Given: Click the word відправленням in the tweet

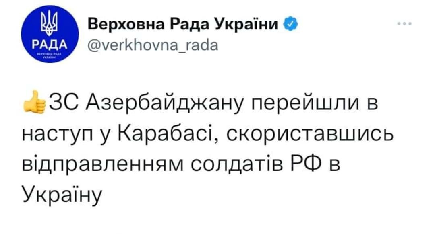Looking at the screenshot, I should tap(103, 164).
